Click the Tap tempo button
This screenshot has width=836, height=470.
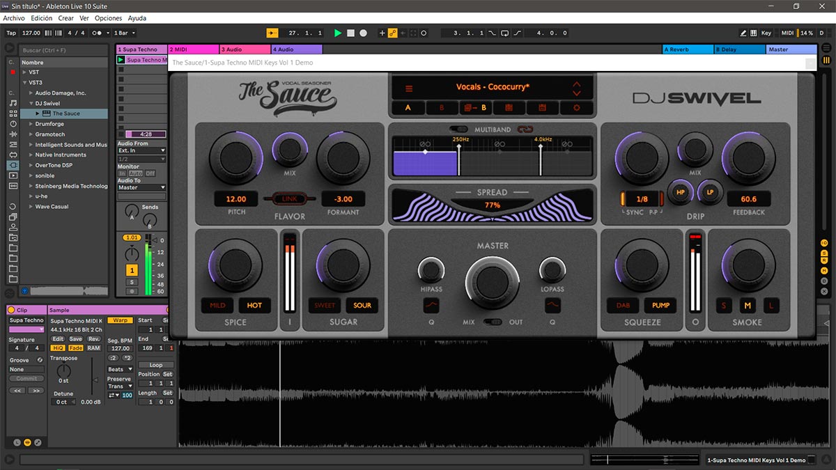[11, 33]
